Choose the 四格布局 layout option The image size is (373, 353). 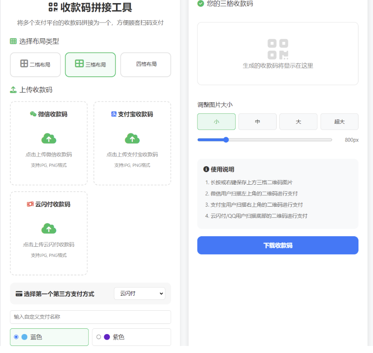pos(146,64)
